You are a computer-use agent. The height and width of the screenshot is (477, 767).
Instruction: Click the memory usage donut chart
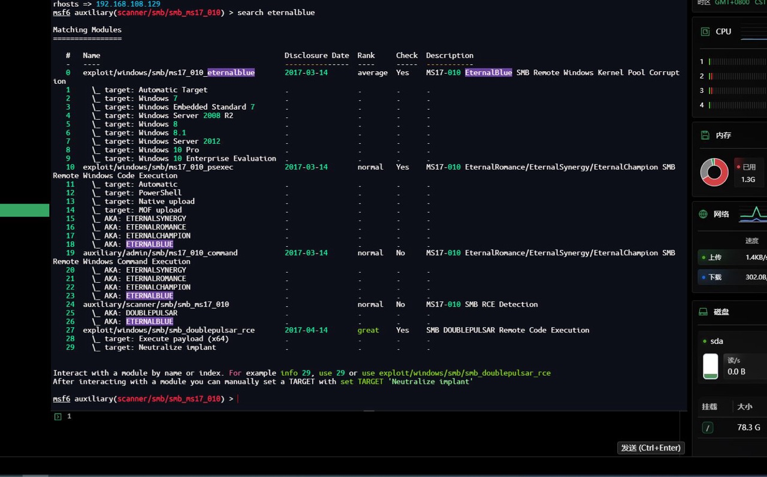point(714,173)
